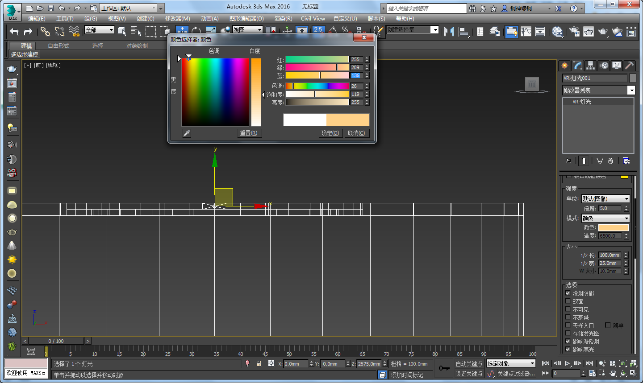
Task: Click the eyedropper Sample Screen Color icon
Action: pos(187,133)
